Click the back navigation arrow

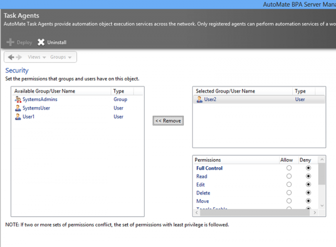click(x=11, y=57)
